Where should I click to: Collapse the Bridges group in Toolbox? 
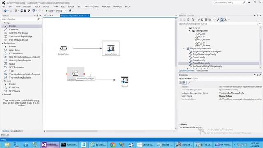pyautogui.click(x=3, y=23)
